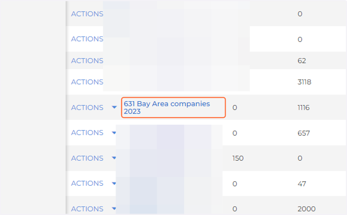This screenshot has height=215, width=347.
Task: Expand the dropdown arrow beside 631 Bay Area companies
Action: click(114, 107)
